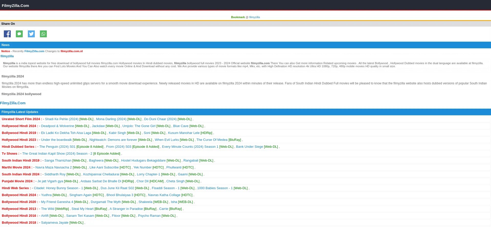This screenshot has width=491, height=227.
Task: Share the page on Facebook icon
Action: [x=7, y=34]
